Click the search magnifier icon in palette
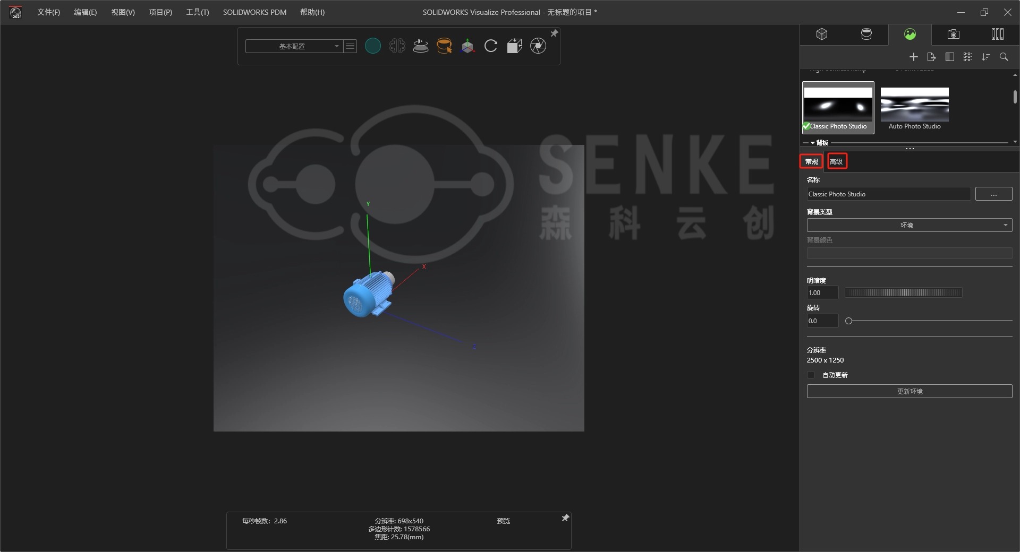Image resolution: width=1020 pixels, height=552 pixels. tap(1004, 57)
